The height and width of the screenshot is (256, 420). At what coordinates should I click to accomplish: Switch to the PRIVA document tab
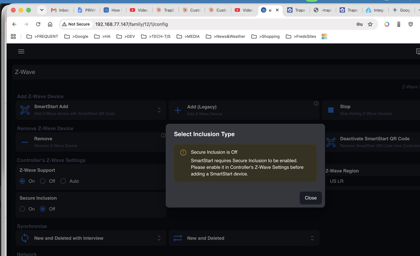(87, 10)
